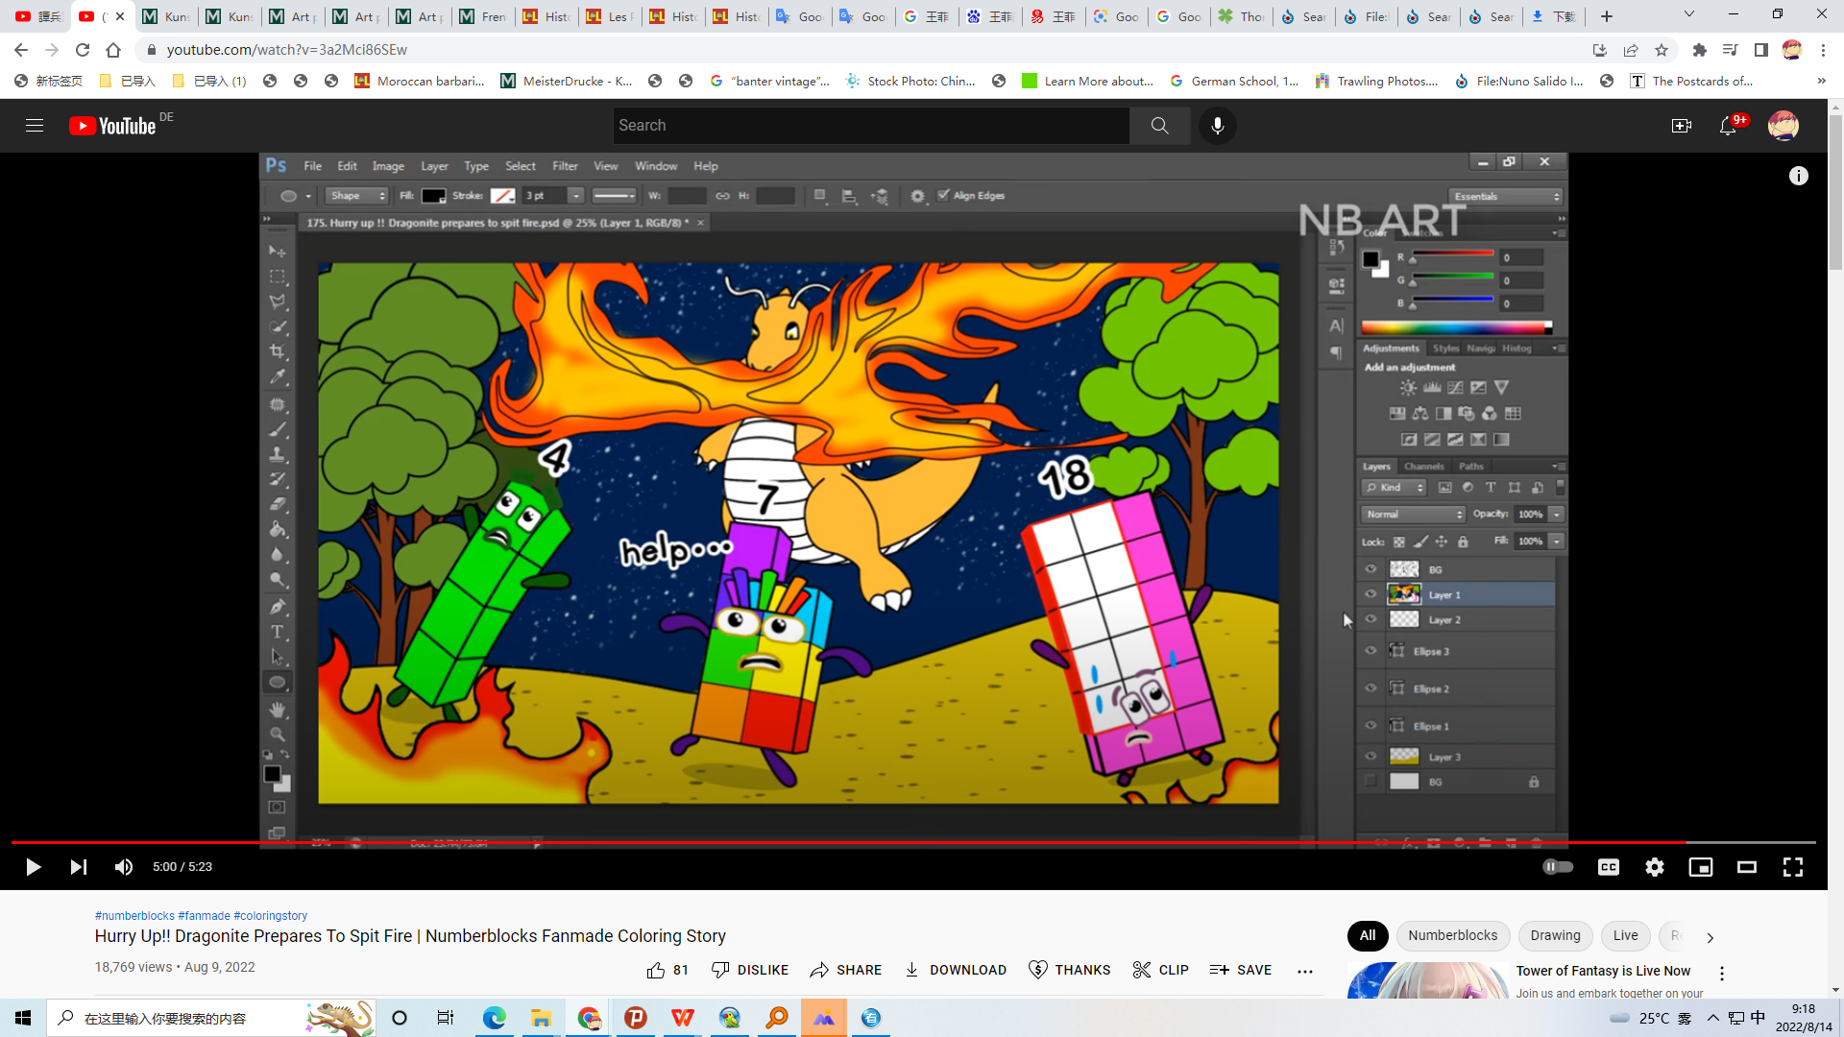
Task: Play the YouTube video
Action: coord(33,867)
